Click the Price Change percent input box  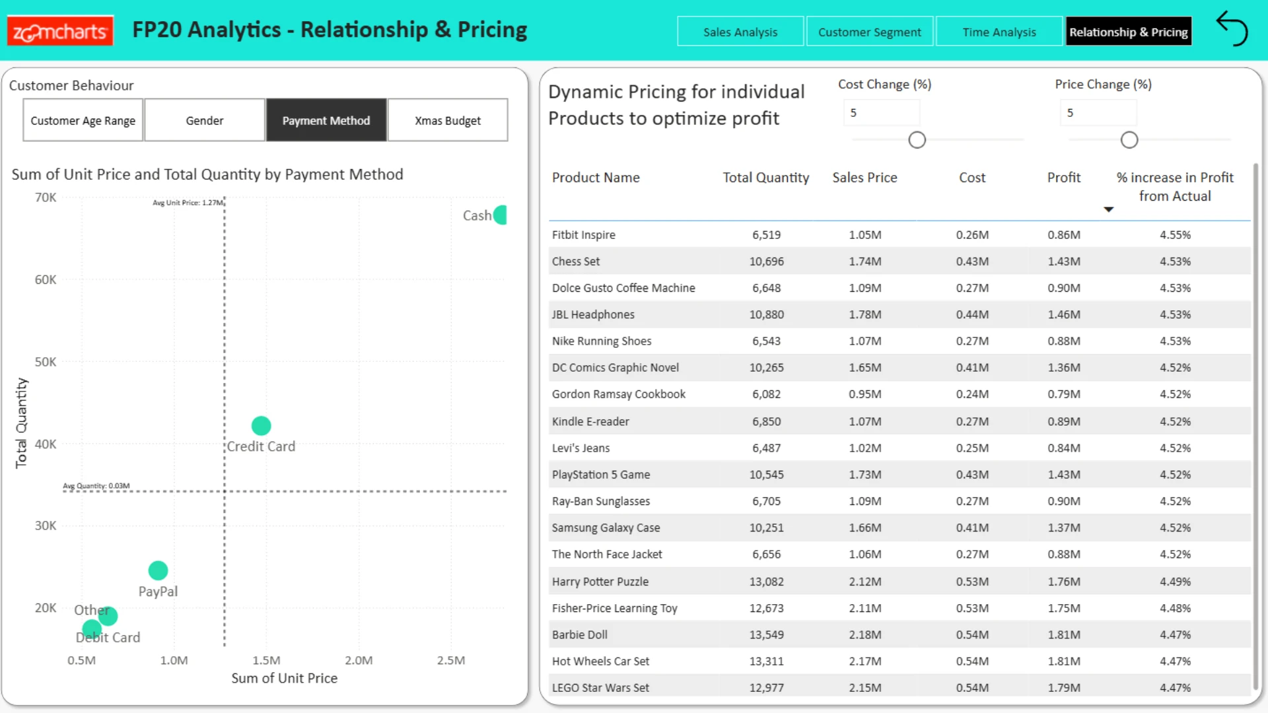pyautogui.click(x=1098, y=113)
